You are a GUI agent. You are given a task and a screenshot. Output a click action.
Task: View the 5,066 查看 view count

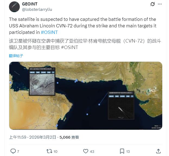69,137
